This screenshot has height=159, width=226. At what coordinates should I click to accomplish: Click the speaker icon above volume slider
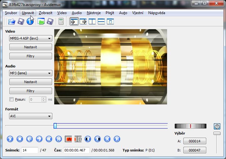click(217, 126)
